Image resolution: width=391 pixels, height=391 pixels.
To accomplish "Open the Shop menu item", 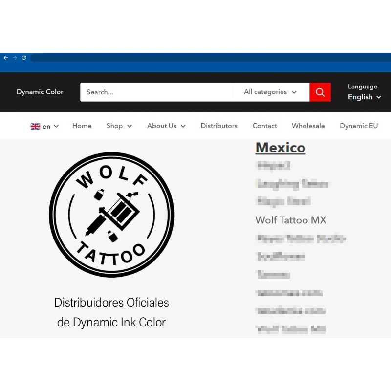I will pyautogui.click(x=114, y=126).
